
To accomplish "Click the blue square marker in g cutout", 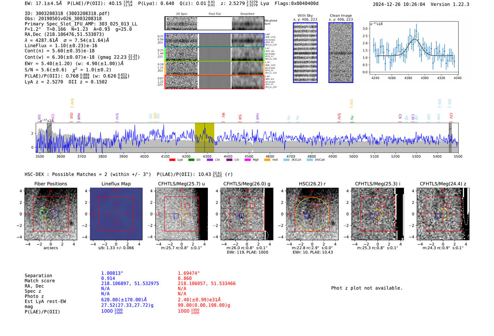I will [241, 216].
